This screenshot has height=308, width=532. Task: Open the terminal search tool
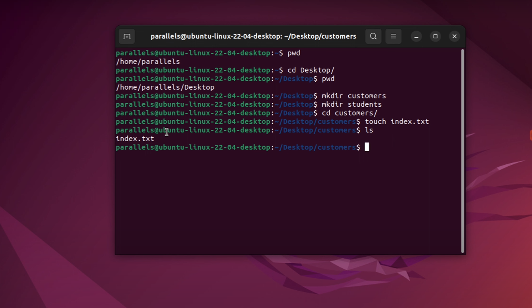click(373, 37)
